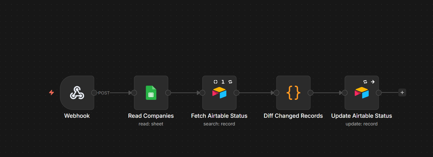Select the curly-braces Diff Changed Records node
Image resolution: width=433 pixels, height=157 pixels.
(x=293, y=93)
